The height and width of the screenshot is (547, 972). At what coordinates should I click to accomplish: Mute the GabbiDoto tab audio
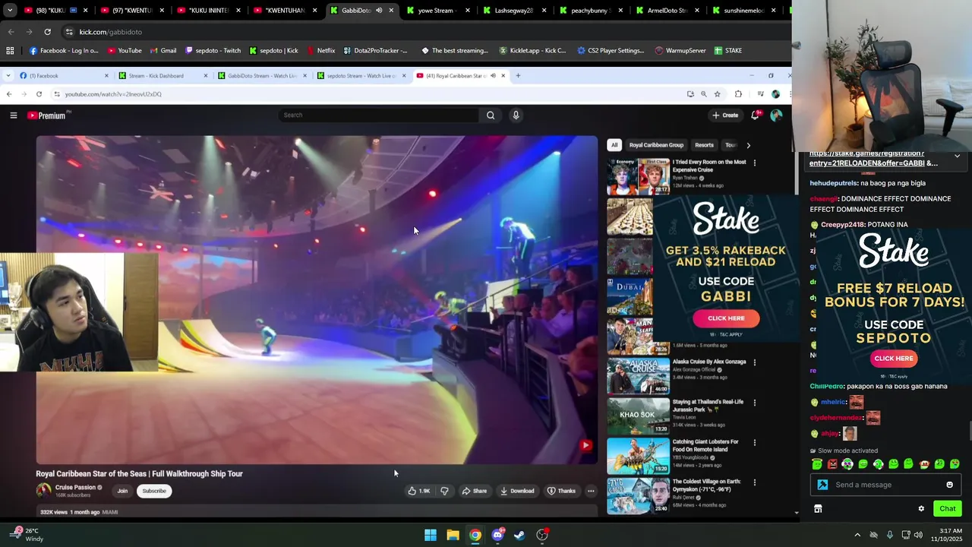[x=379, y=11]
